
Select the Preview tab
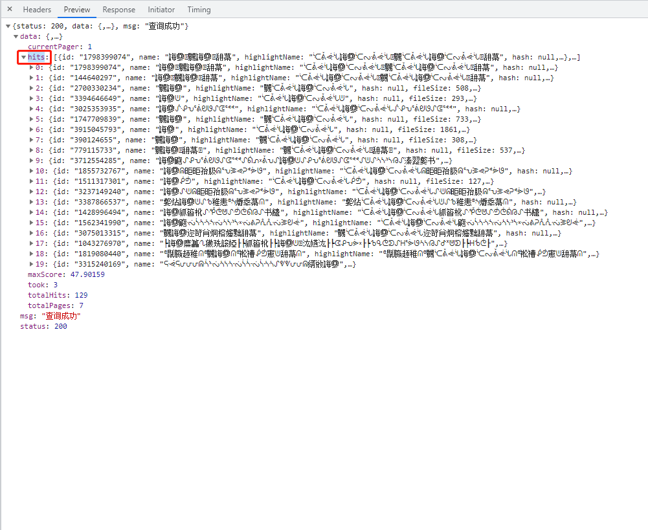click(77, 10)
